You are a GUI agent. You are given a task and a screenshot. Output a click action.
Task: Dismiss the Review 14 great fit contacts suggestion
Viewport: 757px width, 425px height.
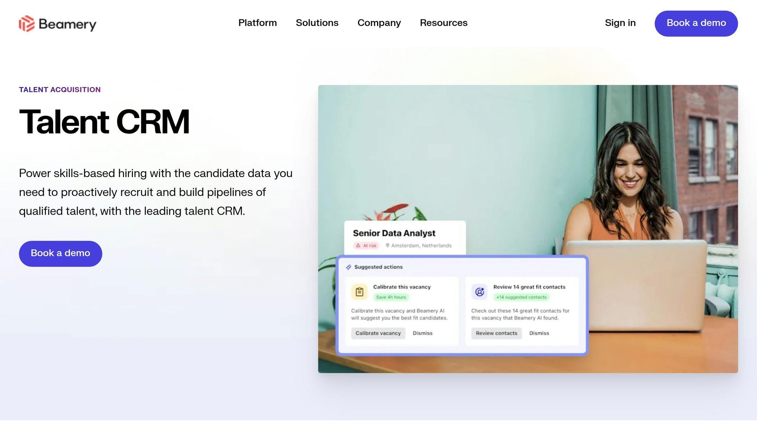539,333
